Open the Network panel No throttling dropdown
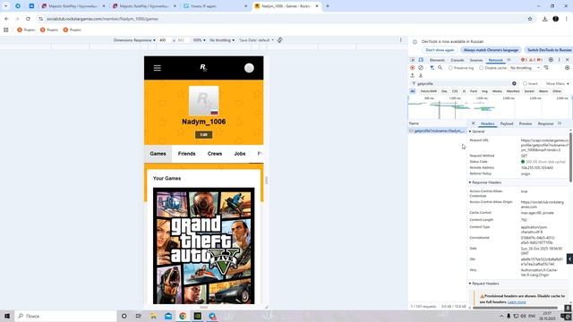573x322 pixels. (525, 68)
